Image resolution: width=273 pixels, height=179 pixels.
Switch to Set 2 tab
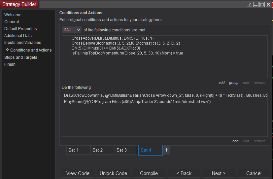click(102, 150)
